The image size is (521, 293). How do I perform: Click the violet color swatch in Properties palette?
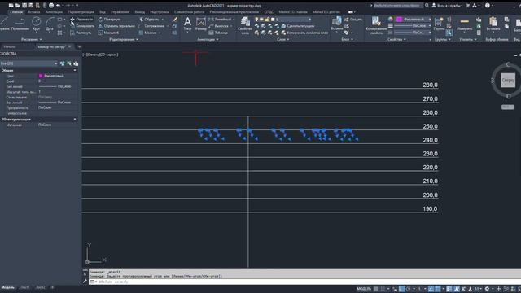coord(41,76)
